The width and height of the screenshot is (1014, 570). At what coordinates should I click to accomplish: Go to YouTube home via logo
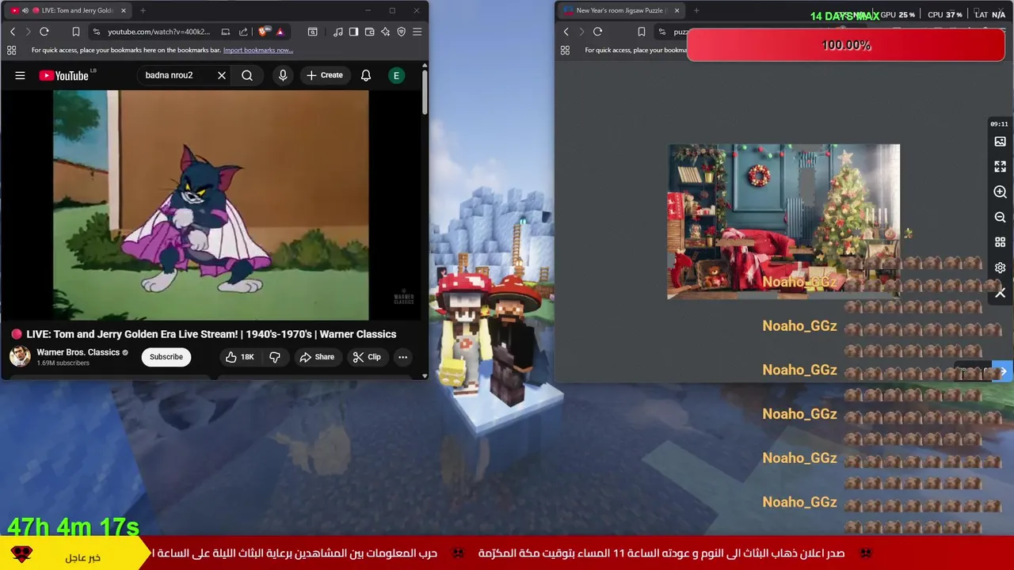point(66,76)
